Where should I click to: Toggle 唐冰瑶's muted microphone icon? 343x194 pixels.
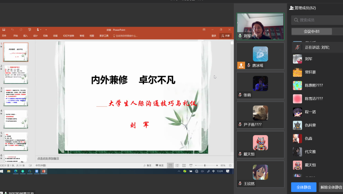click(249, 65)
